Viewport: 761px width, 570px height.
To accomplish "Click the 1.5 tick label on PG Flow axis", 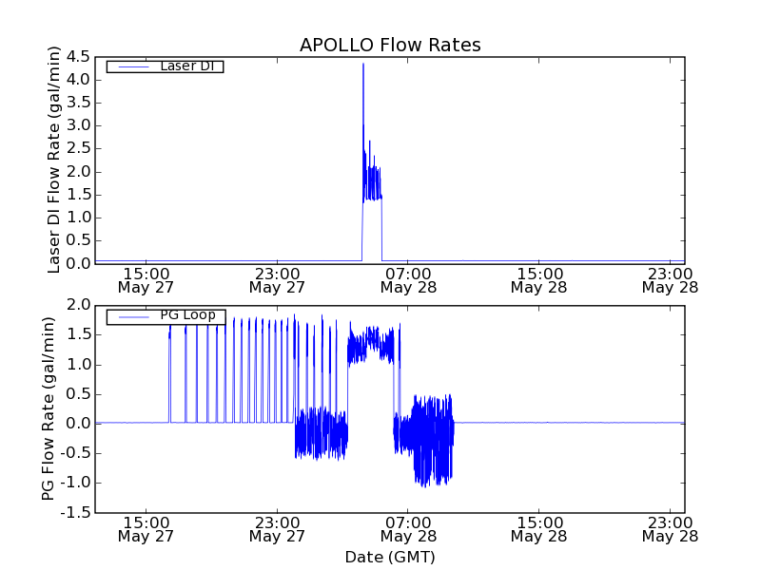I will 79,335.
